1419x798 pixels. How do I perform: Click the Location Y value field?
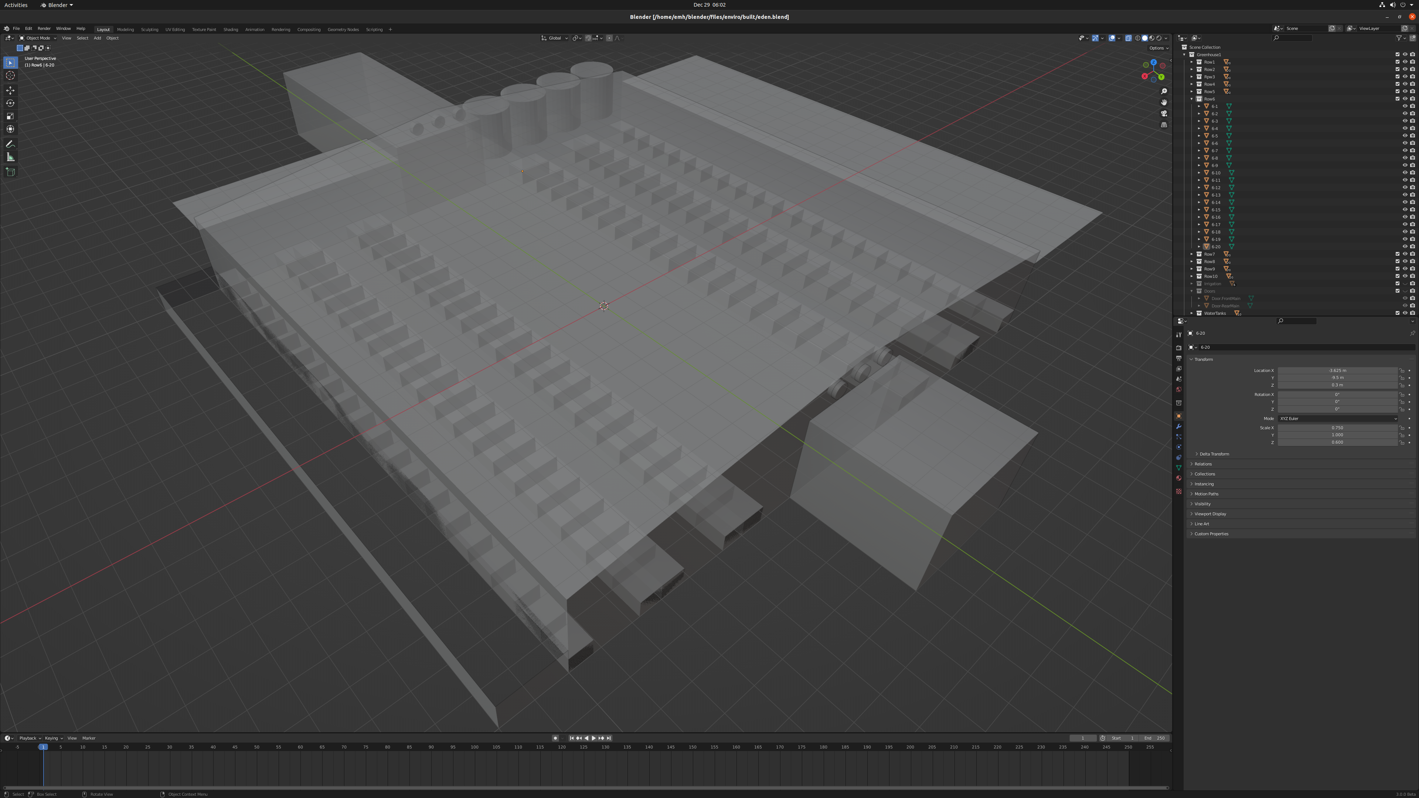tap(1337, 378)
